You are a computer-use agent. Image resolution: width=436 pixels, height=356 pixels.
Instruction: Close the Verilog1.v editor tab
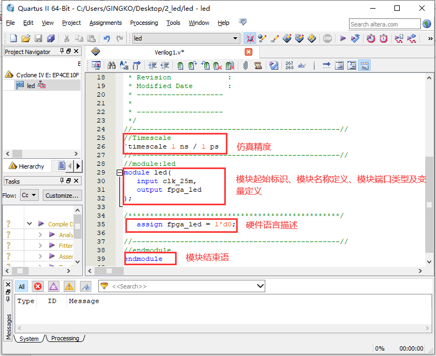pos(249,52)
